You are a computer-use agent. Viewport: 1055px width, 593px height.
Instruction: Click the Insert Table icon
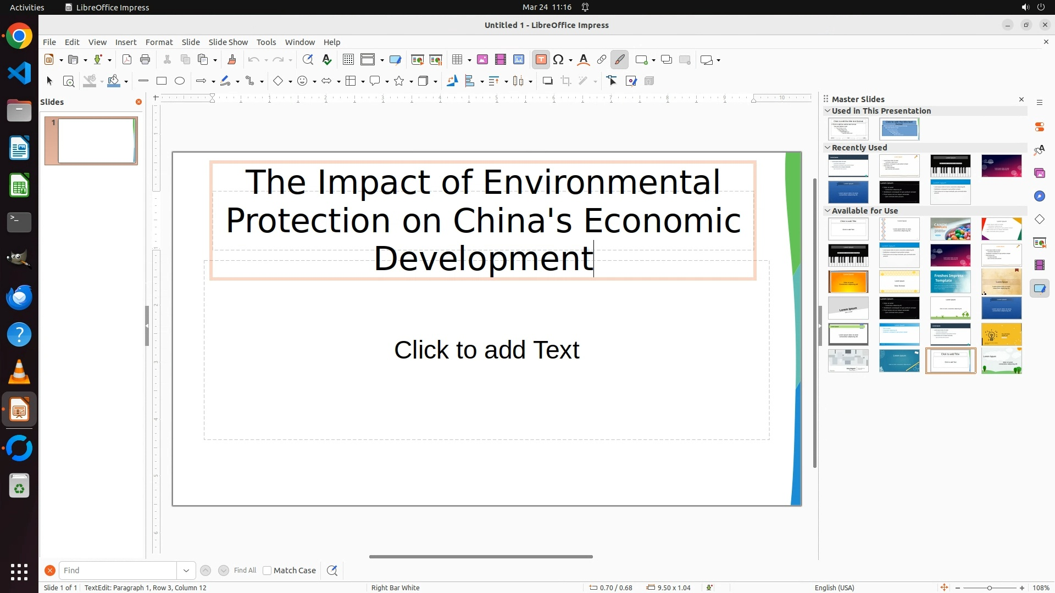coord(457,60)
